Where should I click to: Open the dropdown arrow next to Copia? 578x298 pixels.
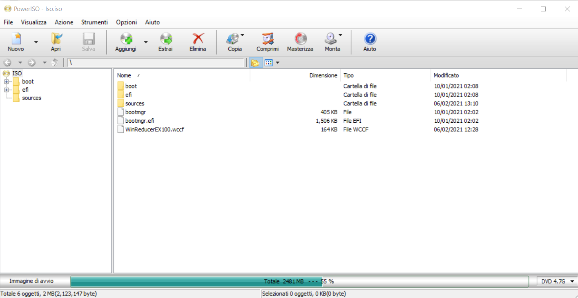pyautogui.click(x=242, y=35)
